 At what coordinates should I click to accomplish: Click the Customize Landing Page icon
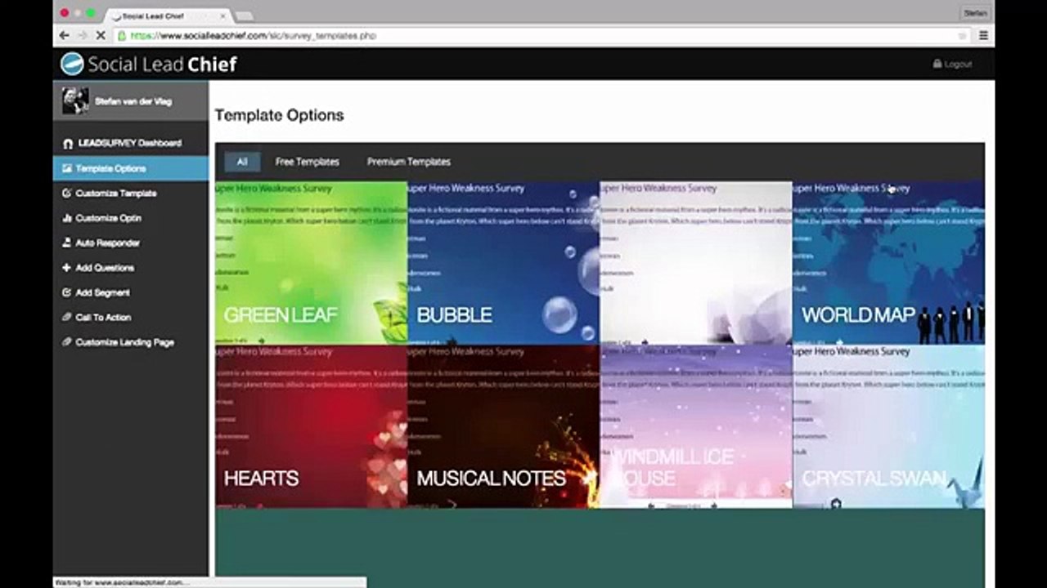(67, 342)
